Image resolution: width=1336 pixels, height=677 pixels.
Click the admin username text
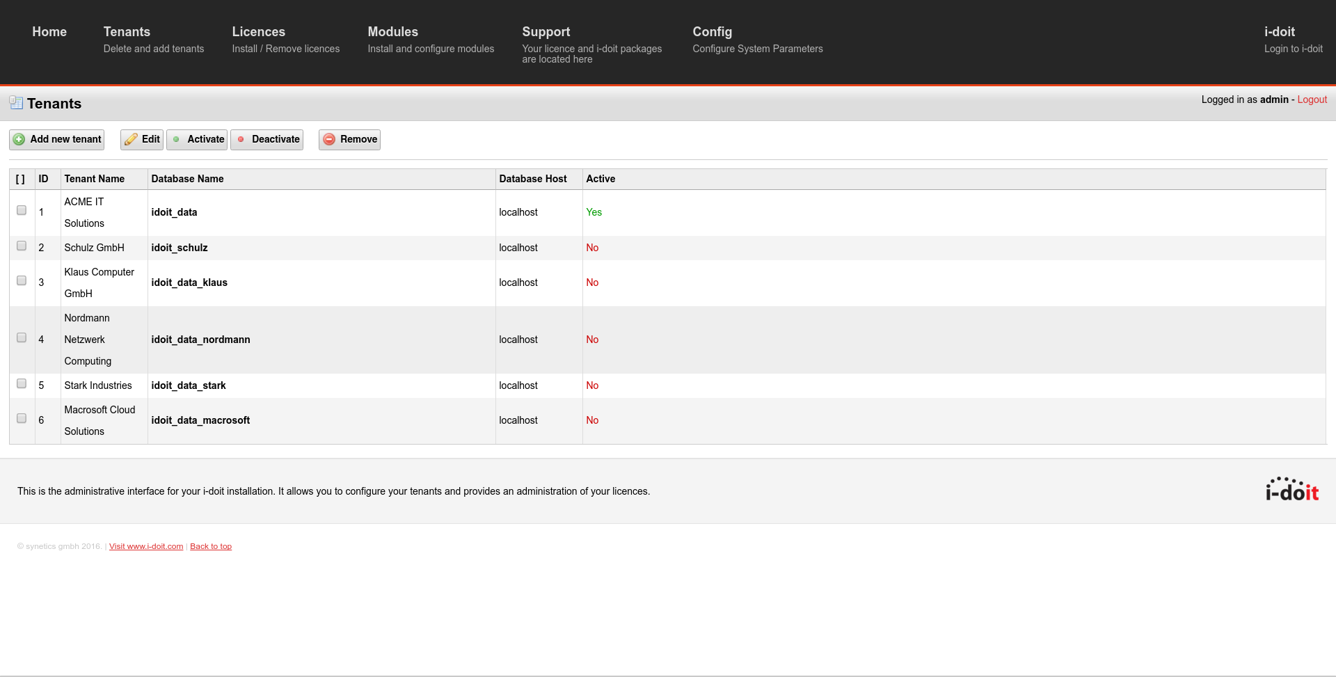(x=1274, y=99)
